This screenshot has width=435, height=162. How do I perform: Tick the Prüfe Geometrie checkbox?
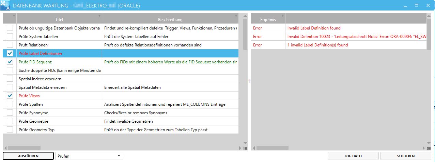pos(10,121)
